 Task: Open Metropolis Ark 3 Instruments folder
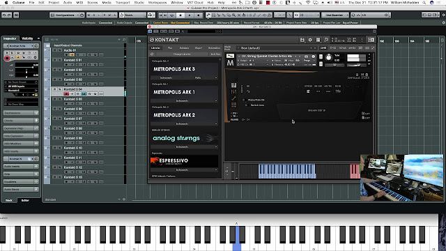tap(167, 77)
